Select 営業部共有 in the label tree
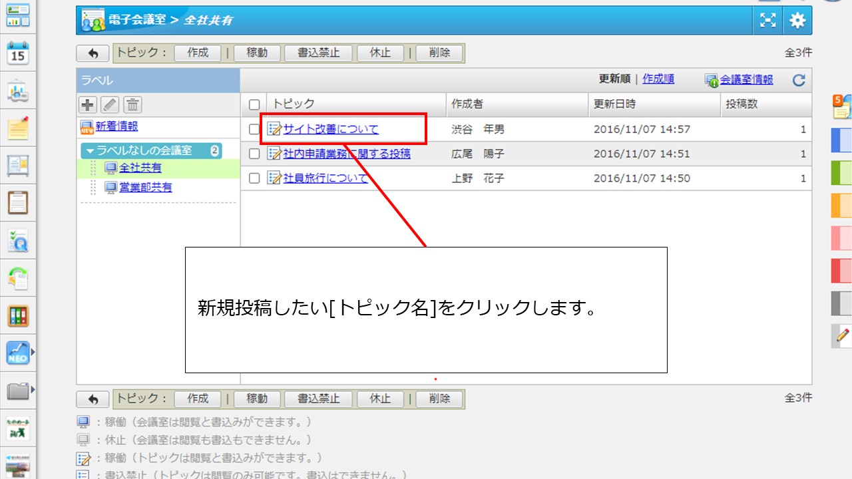 tap(145, 188)
